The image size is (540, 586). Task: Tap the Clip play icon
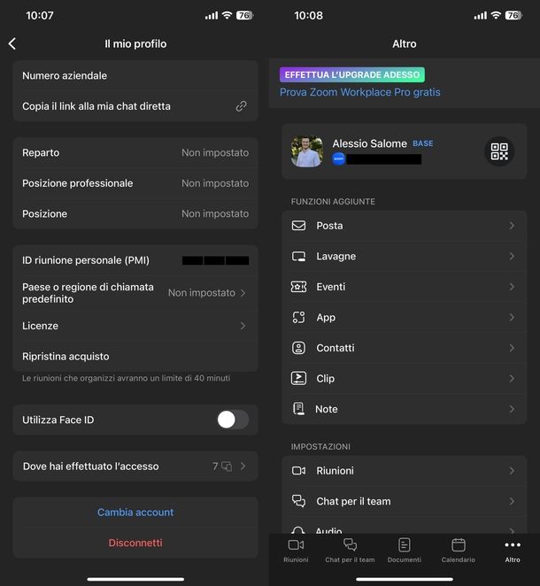tap(298, 379)
